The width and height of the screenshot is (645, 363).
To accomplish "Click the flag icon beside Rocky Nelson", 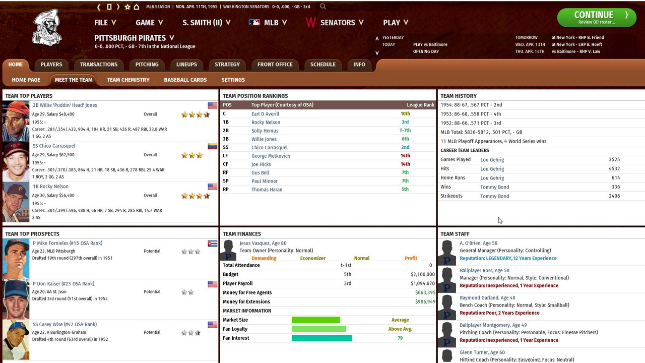I will click(x=213, y=187).
